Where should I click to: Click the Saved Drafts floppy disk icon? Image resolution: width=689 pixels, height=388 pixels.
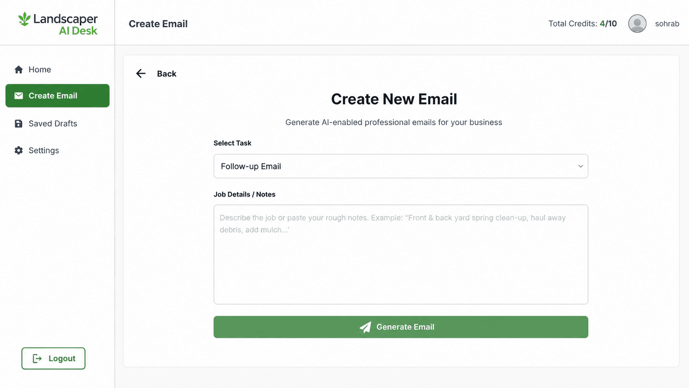pyautogui.click(x=19, y=124)
